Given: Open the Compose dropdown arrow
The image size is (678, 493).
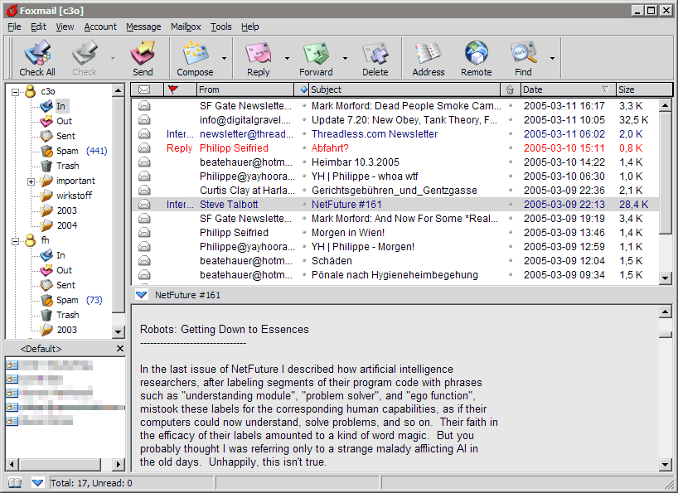Looking at the screenshot, I should pos(224,58).
